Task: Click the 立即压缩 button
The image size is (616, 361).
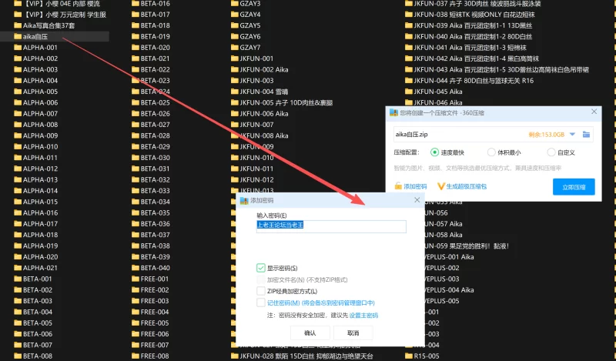Action: pos(573,187)
